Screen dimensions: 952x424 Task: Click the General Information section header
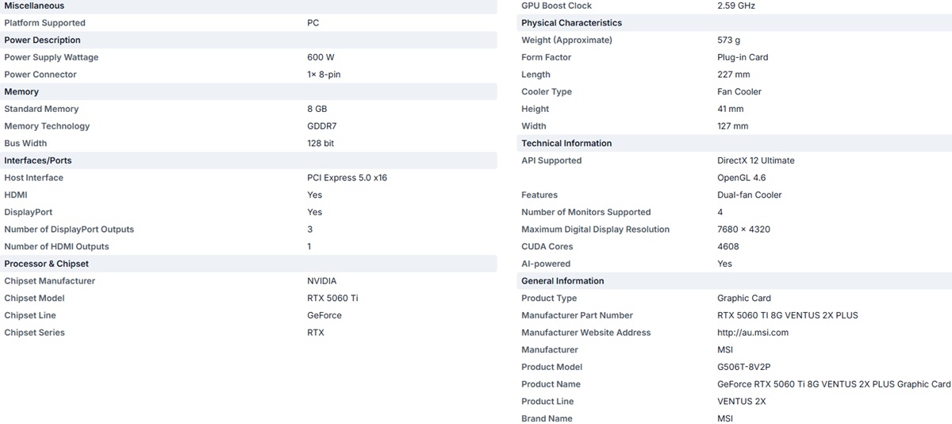pos(735,281)
